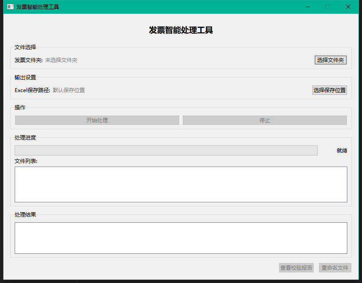This screenshot has height=283, width=362.
Task: Click the 发票文件夹 label
Action: pyautogui.click(x=28, y=60)
